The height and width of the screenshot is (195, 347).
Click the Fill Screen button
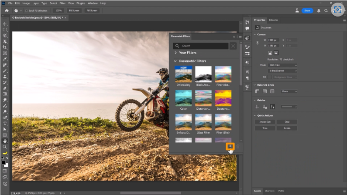[92, 10]
